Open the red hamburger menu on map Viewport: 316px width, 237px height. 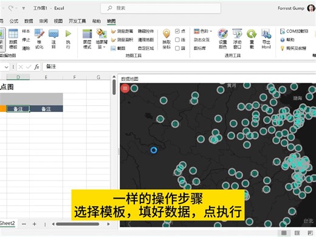pos(125,88)
